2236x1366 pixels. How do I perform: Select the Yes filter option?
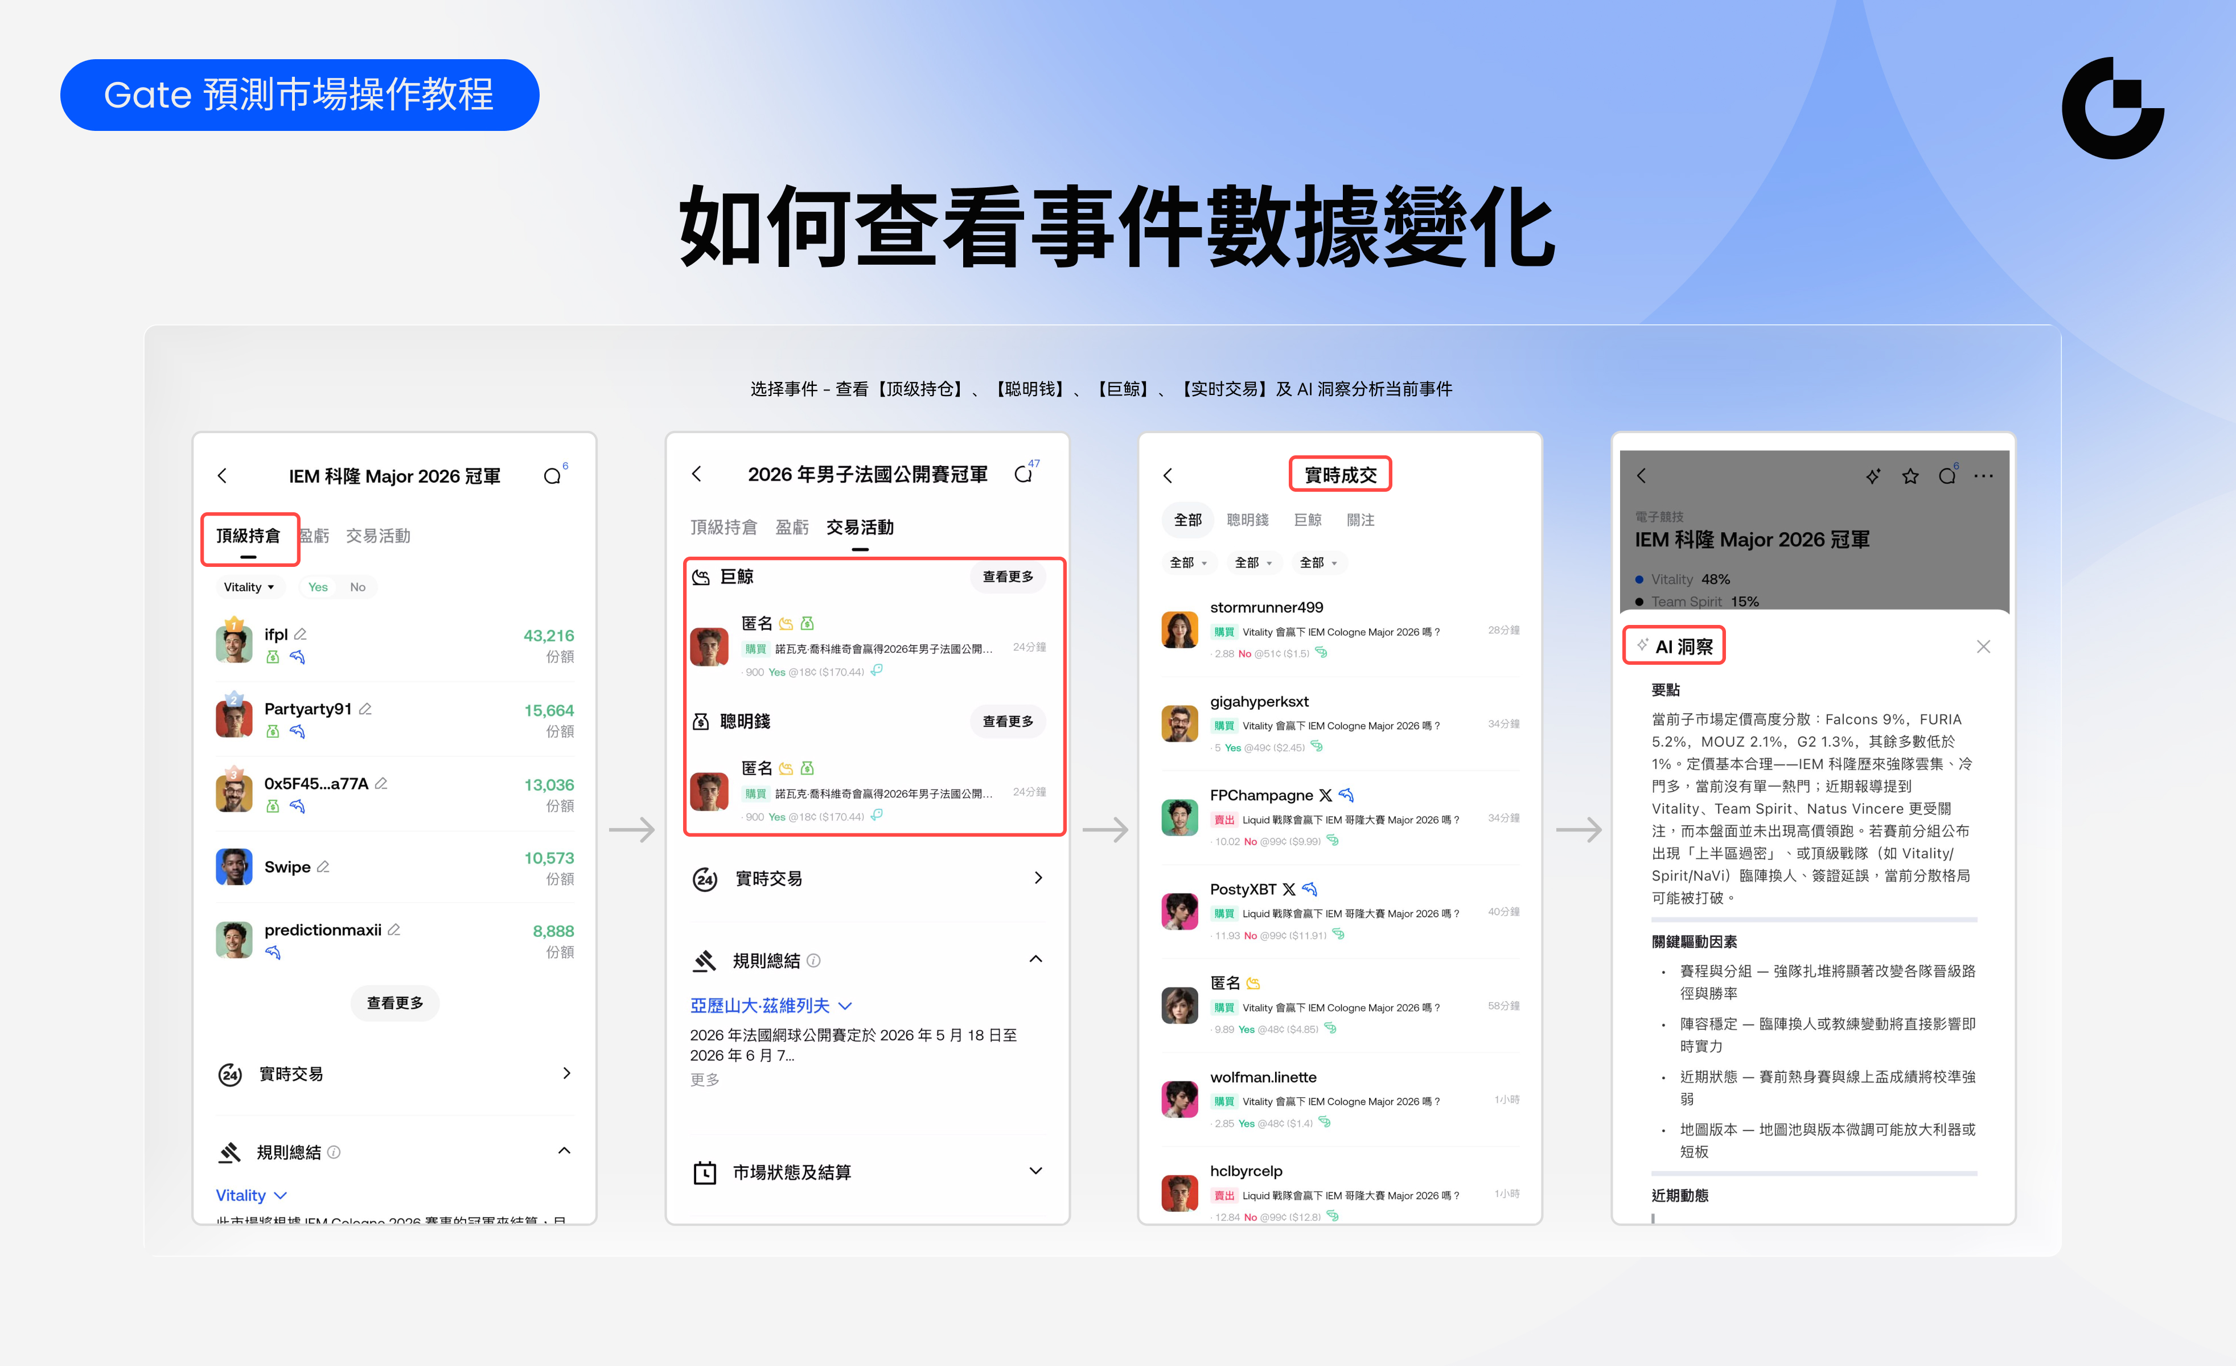pyautogui.click(x=318, y=587)
